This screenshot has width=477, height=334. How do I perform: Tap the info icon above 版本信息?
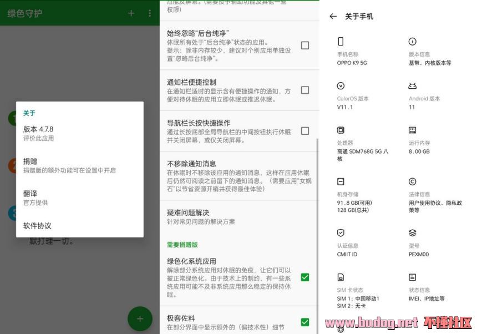coord(412,42)
